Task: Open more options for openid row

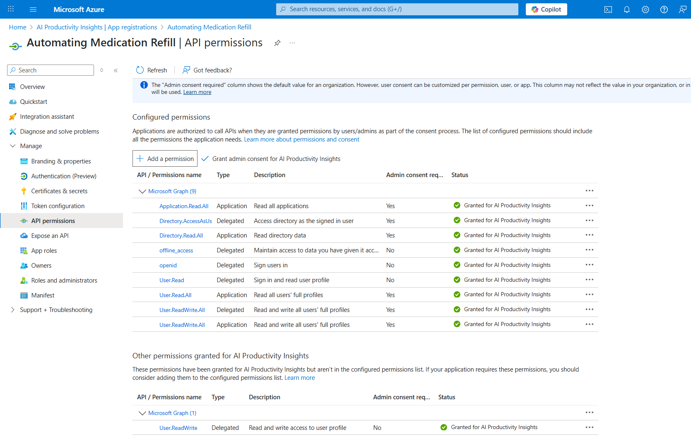Action: (x=590, y=265)
